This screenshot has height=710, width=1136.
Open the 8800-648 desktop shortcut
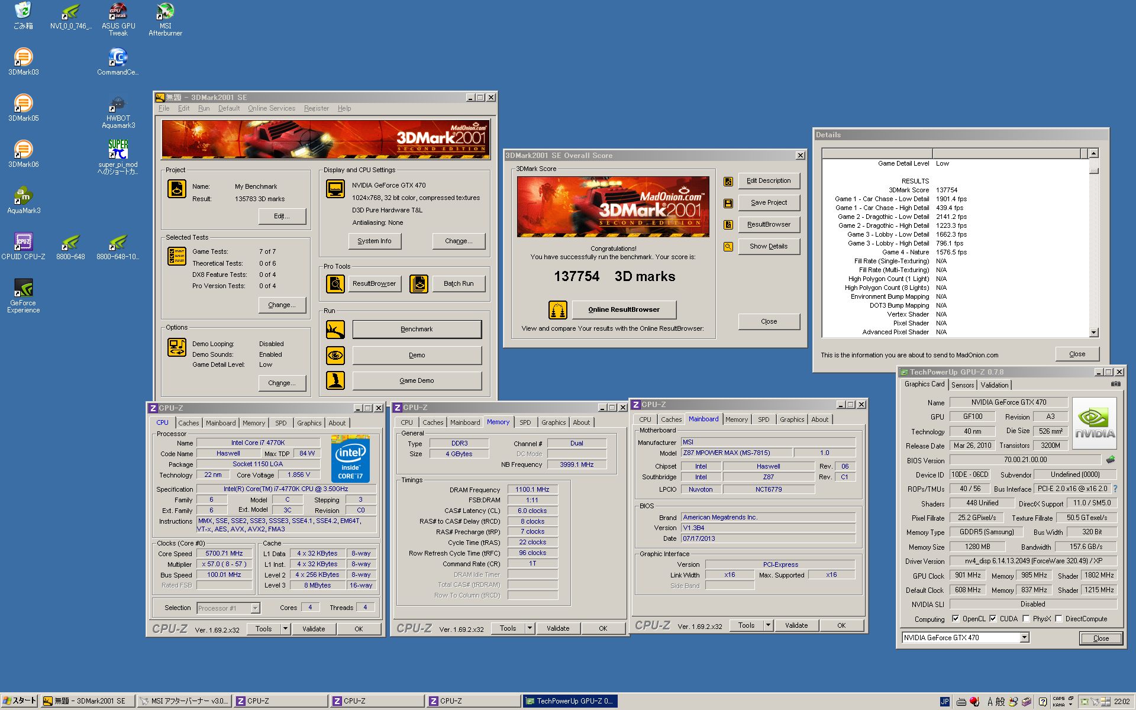[70, 246]
